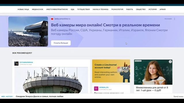Go to the ЕДА section
The width and height of the screenshot is (184, 103).
[72, 9]
